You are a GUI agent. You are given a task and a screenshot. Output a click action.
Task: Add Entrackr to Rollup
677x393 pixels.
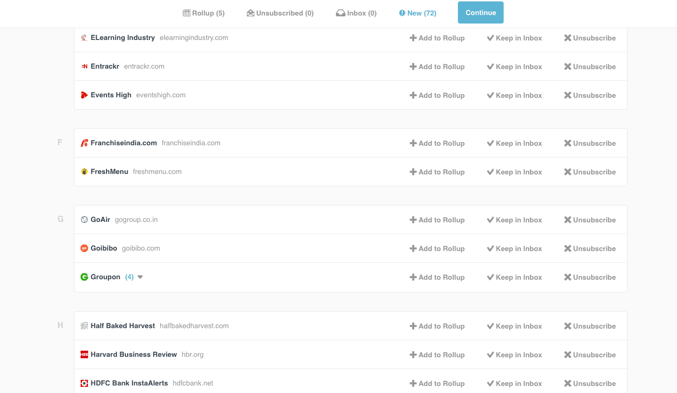pos(437,67)
